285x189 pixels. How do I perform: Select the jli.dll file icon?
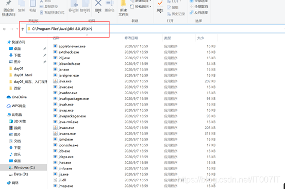click(55, 180)
